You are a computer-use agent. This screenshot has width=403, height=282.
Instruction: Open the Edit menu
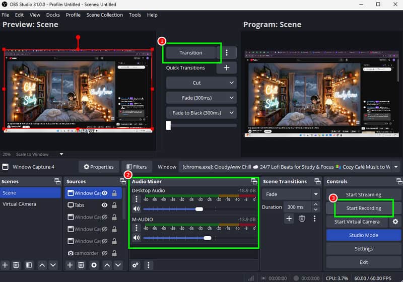coord(19,15)
